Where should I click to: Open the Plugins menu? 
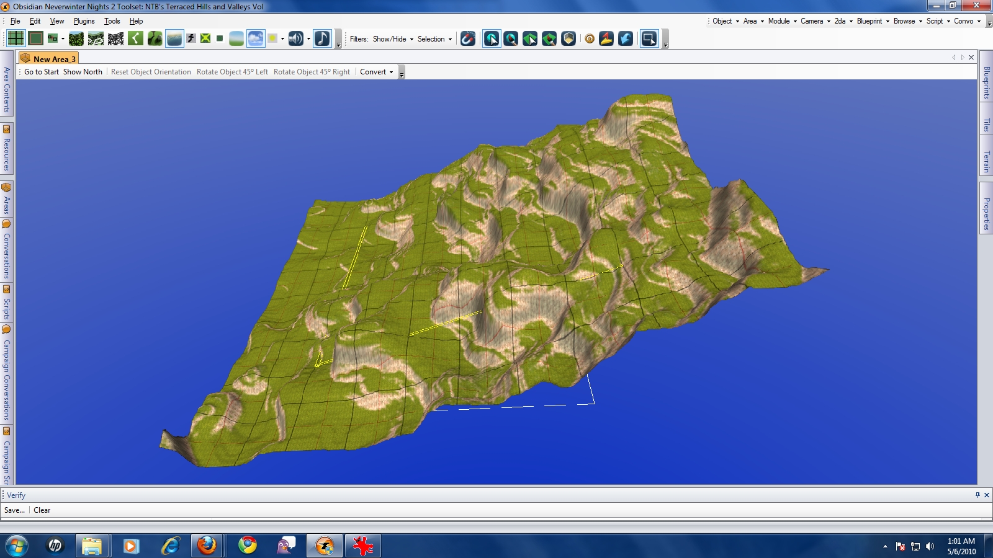click(x=84, y=21)
